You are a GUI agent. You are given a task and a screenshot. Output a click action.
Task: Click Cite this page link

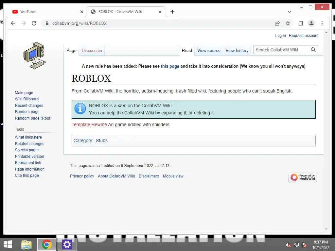tap(27, 176)
